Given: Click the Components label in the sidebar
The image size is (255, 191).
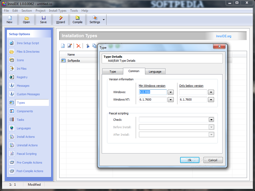Looking at the screenshot, I should tap(25, 111).
